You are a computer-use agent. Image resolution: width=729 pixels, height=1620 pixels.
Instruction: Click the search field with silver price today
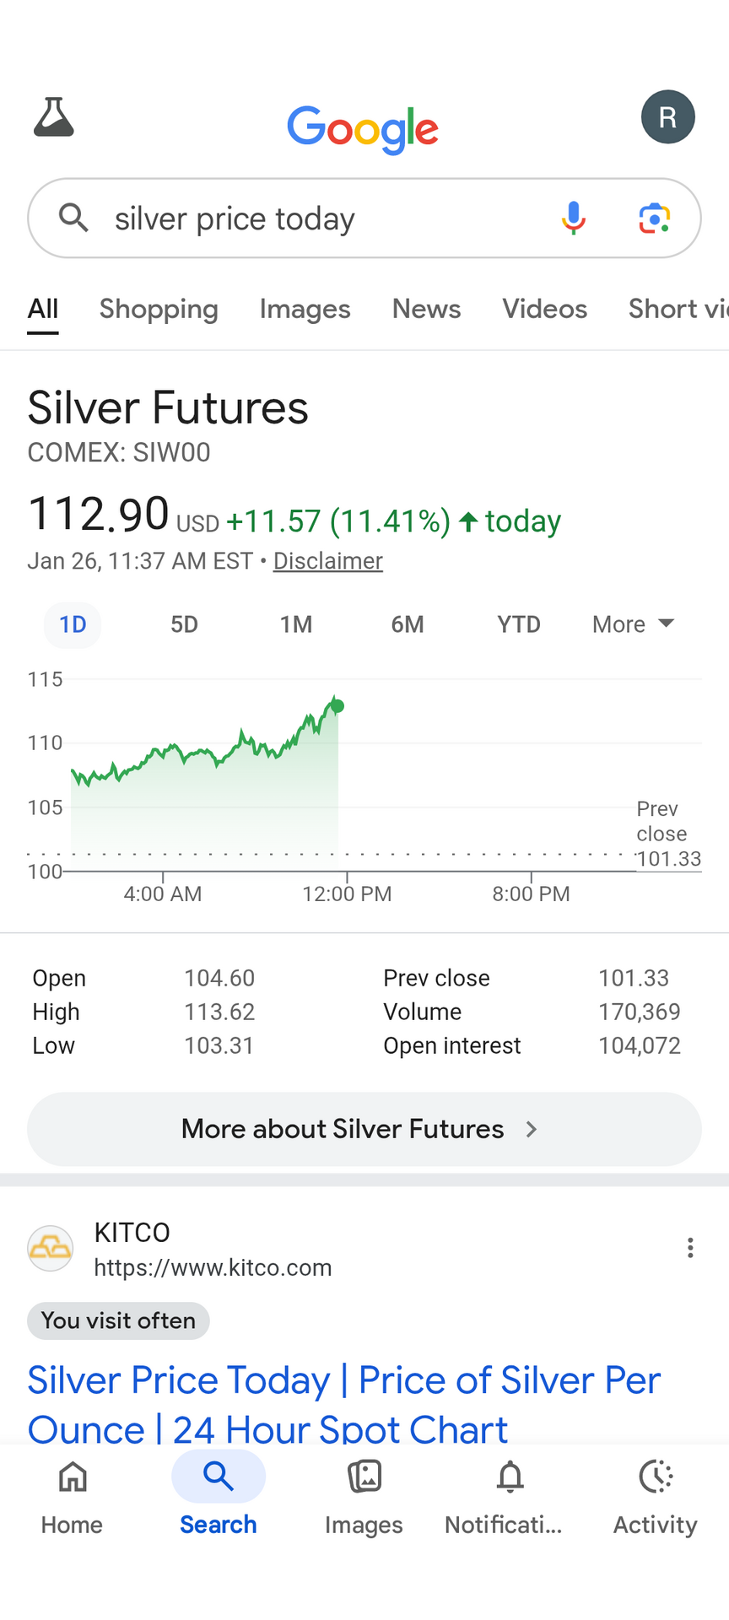click(x=321, y=219)
